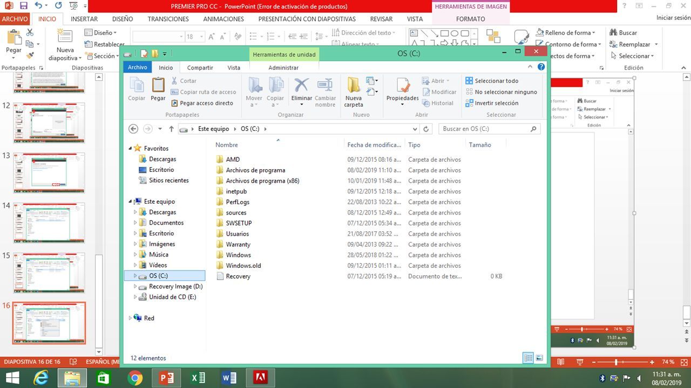Image resolution: width=691 pixels, height=388 pixels.
Task: Switch to large icons view in status bar
Action: coord(539,358)
